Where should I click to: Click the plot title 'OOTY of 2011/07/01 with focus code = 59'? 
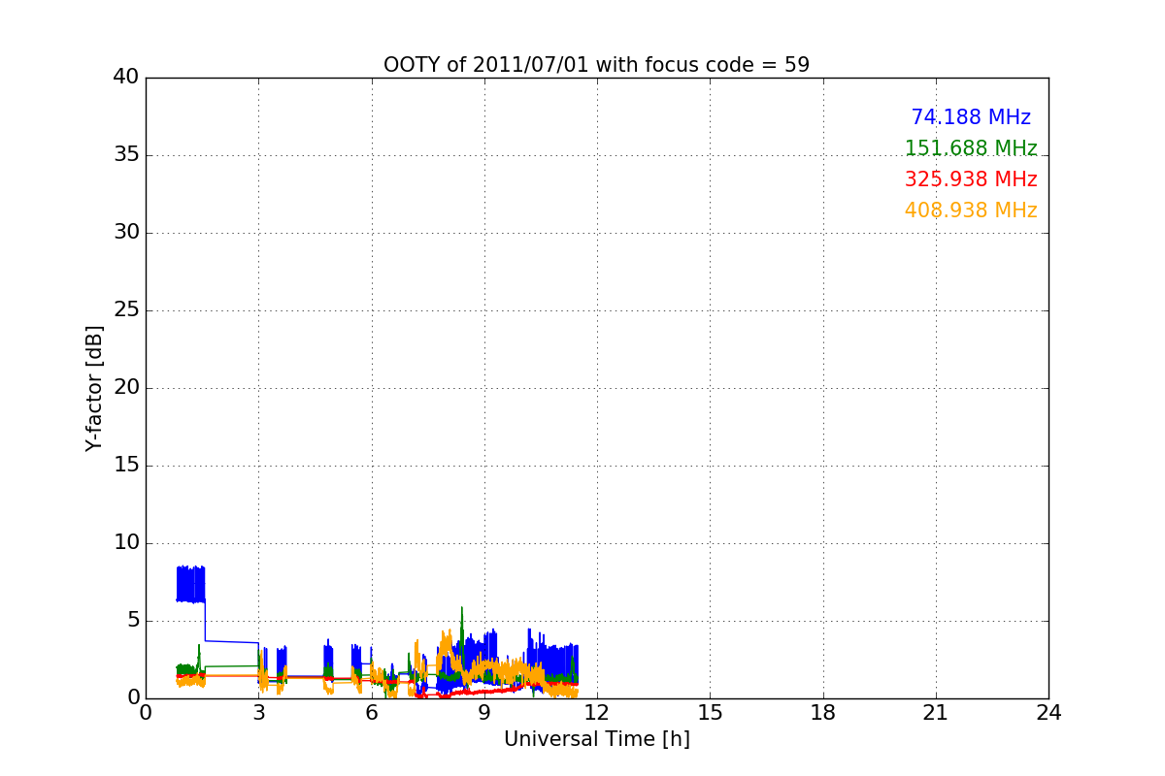596,65
